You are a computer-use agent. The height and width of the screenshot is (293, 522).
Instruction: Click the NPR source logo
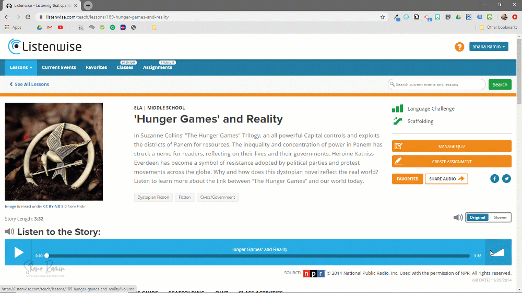[313, 273]
